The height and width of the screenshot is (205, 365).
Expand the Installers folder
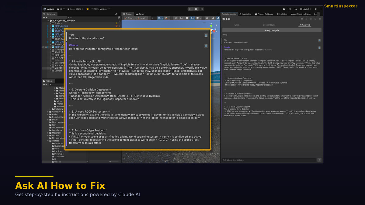50,109
